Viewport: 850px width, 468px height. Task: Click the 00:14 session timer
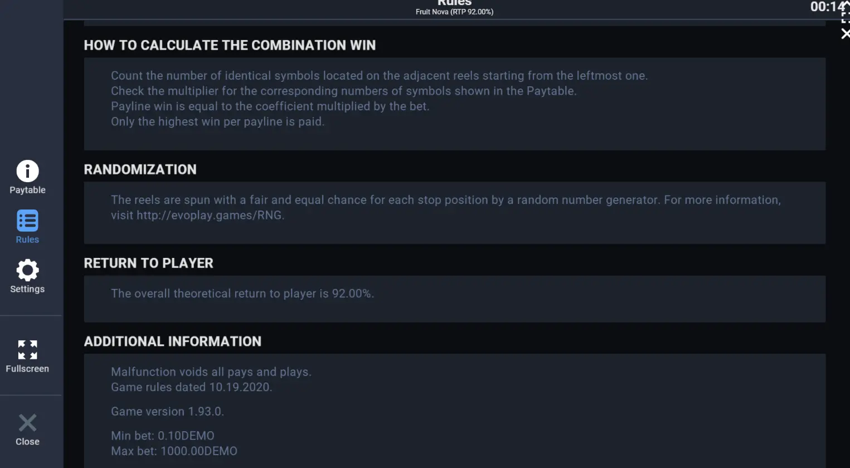(x=827, y=7)
